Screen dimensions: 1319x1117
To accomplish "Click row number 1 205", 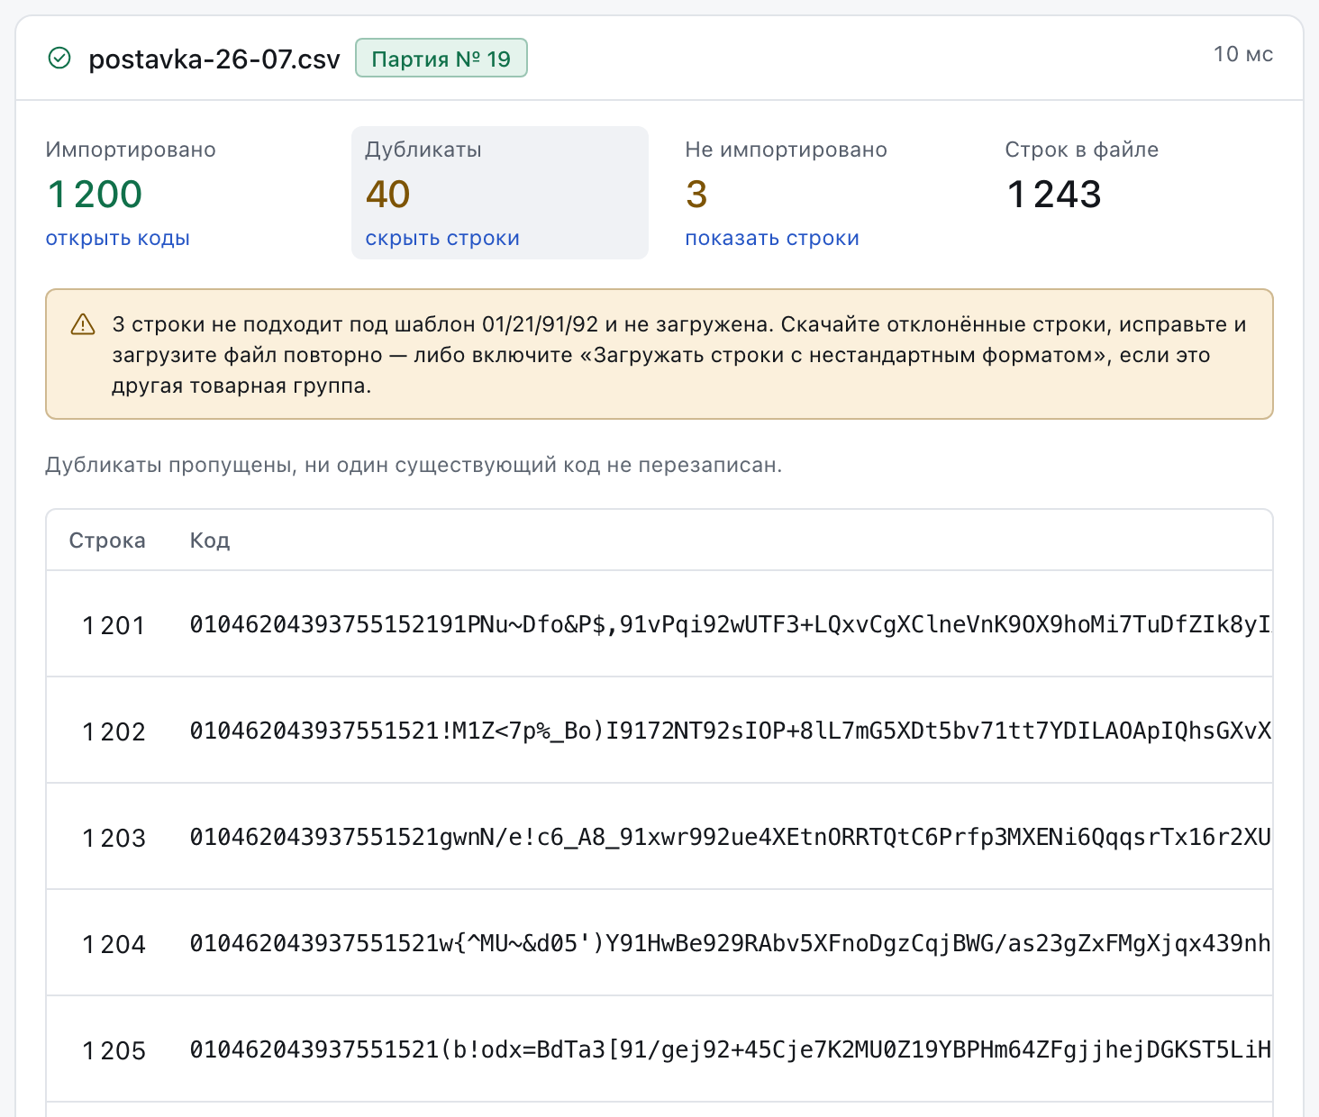I will [x=114, y=1050].
